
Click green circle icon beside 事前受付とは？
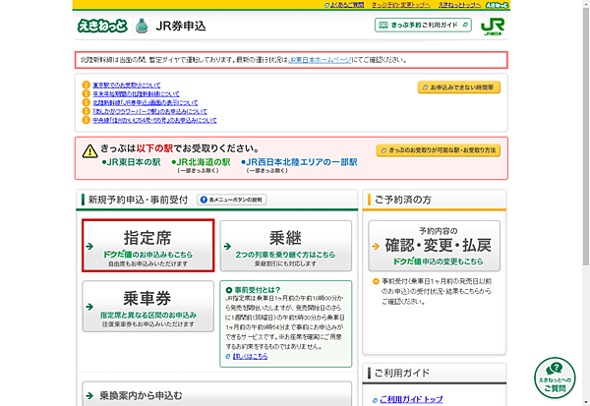click(229, 290)
